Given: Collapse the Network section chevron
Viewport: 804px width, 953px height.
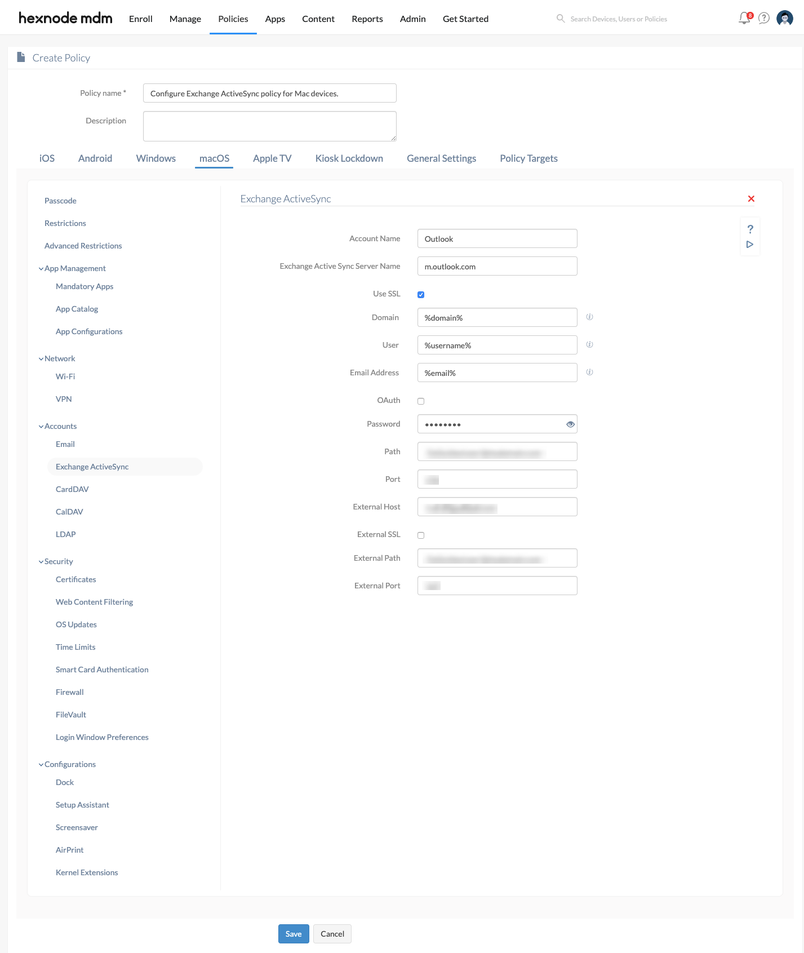Looking at the screenshot, I should (x=41, y=358).
